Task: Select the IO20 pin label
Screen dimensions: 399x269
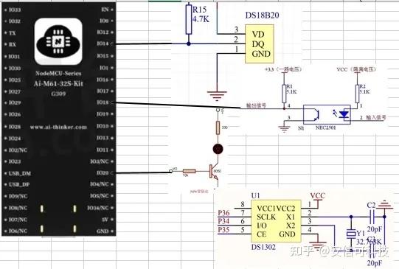Action: click(103, 173)
